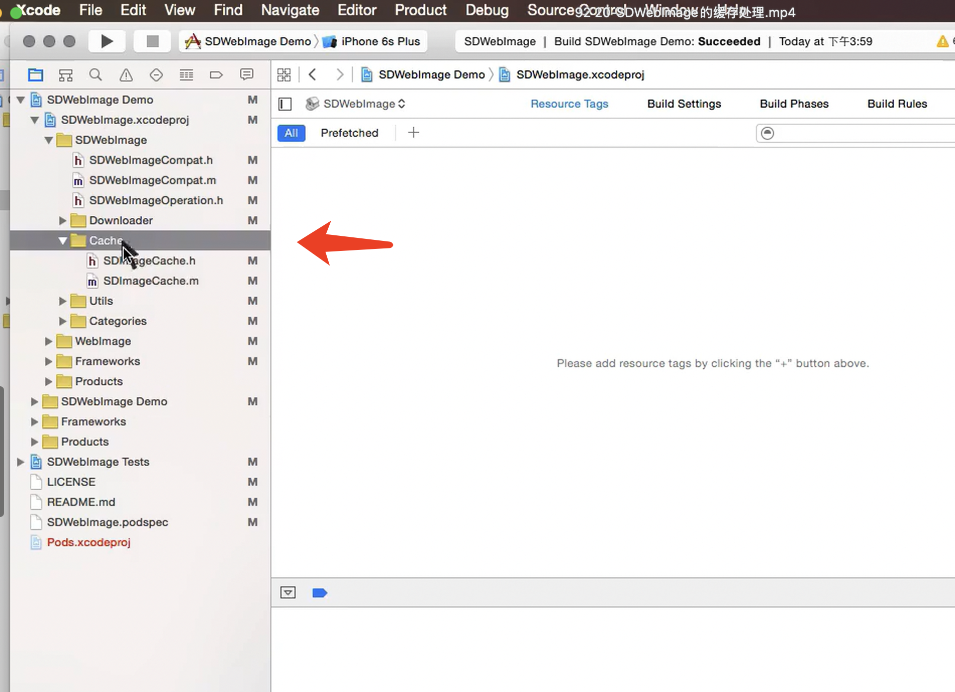
Task: Open the Issue navigator
Action: point(126,75)
